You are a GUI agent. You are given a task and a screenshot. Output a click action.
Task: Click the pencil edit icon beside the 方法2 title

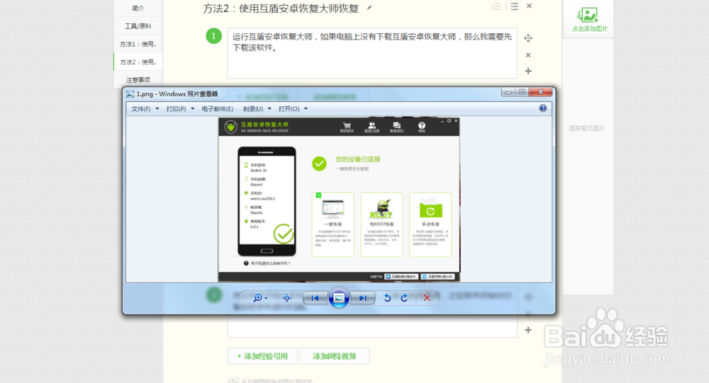coord(369,8)
